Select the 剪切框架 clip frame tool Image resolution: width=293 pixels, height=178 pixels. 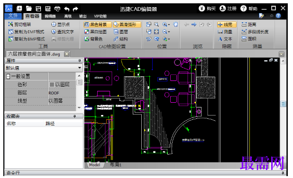(x=19, y=25)
